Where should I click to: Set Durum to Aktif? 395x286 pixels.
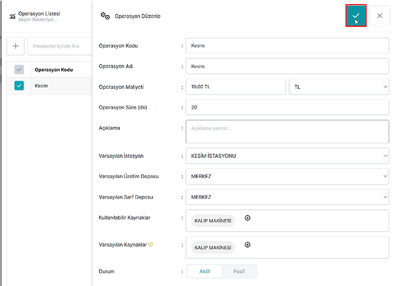(x=205, y=272)
